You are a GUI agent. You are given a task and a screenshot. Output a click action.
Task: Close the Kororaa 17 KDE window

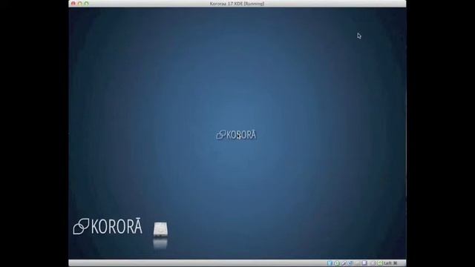73,4
